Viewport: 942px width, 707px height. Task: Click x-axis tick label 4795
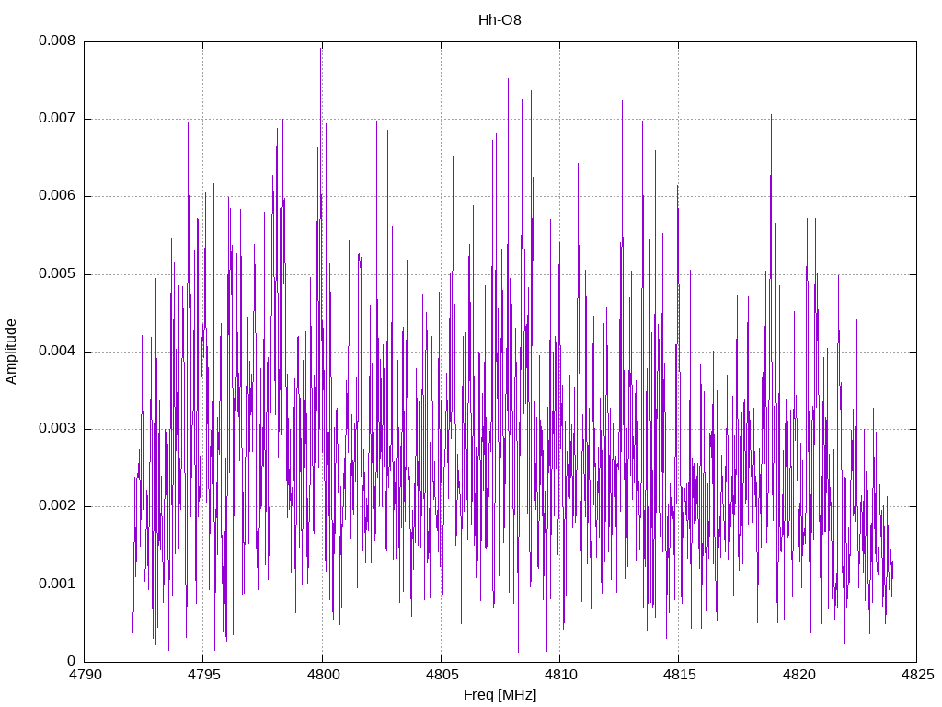coord(203,675)
